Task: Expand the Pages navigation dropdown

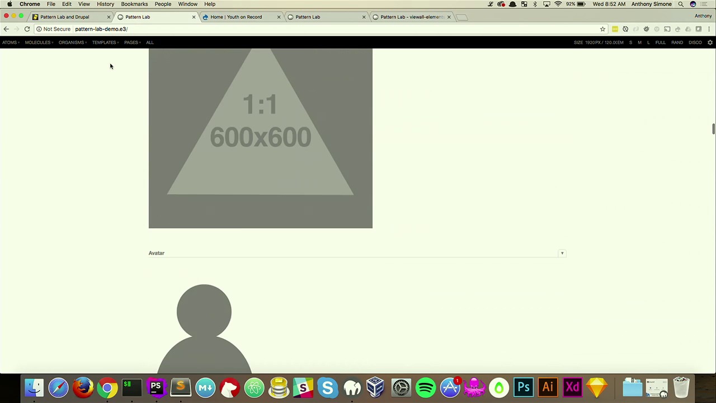Action: pyautogui.click(x=132, y=43)
